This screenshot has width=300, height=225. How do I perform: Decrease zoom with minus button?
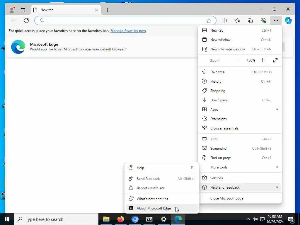point(239,60)
